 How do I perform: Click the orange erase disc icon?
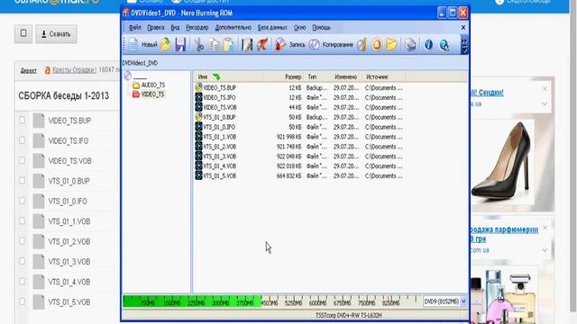[377, 45]
